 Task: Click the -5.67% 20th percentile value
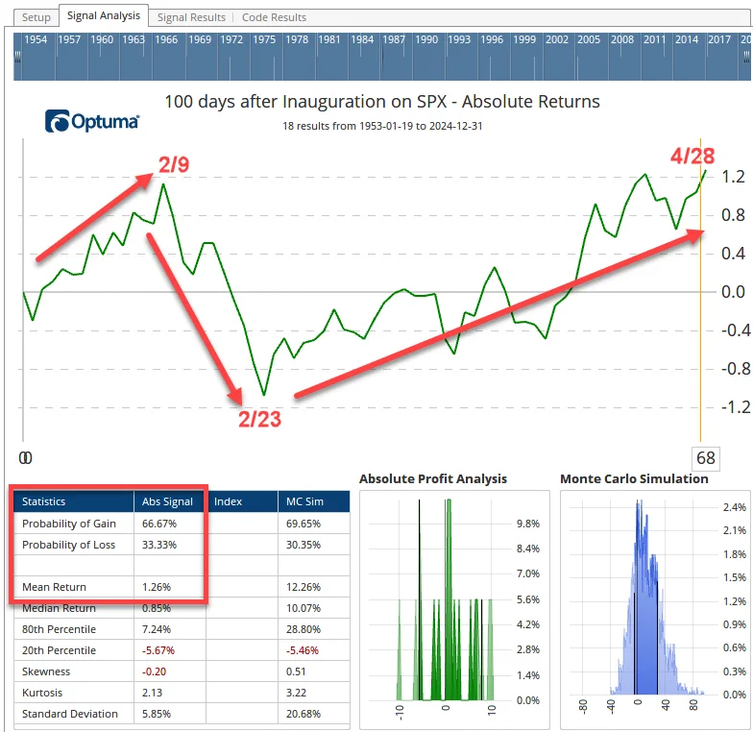pos(158,650)
